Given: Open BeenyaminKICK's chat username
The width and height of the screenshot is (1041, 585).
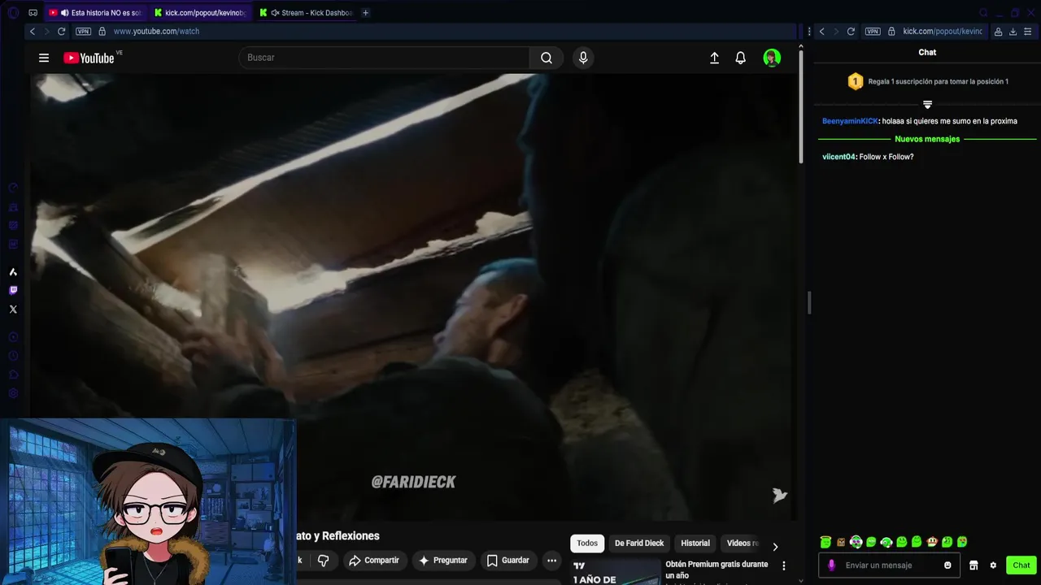Looking at the screenshot, I should [850, 121].
